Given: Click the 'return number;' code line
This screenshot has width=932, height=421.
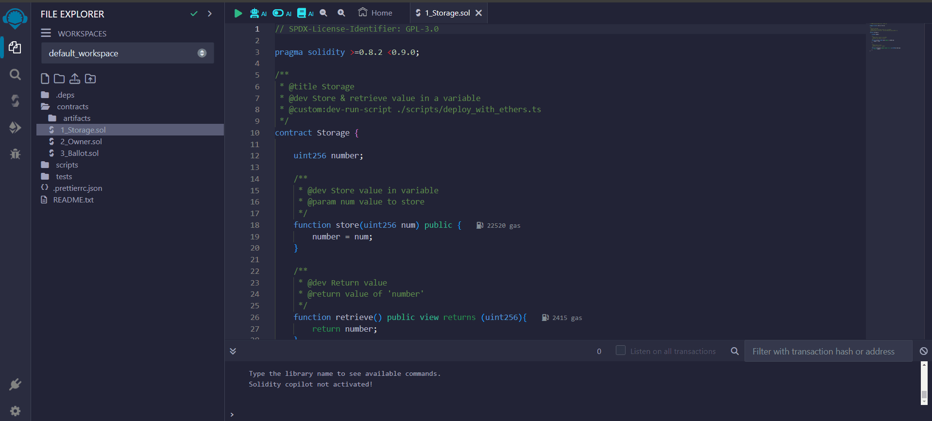Looking at the screenshot, I should (344, 329).
